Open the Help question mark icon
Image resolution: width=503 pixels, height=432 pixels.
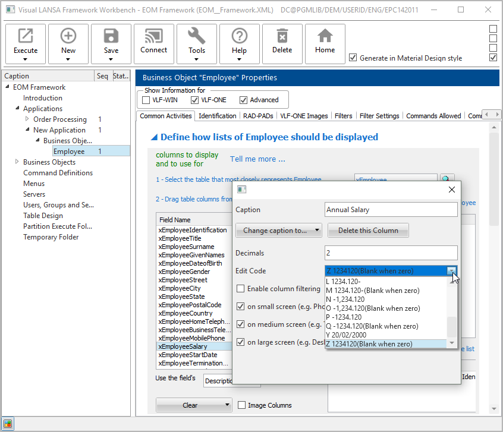[240, 37]
